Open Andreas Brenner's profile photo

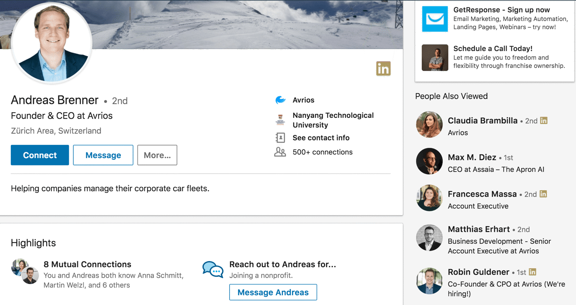[x=52, y=42]
